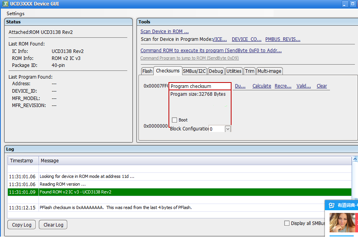
Task: Select the Checksums tab
Action: point(168,70)
